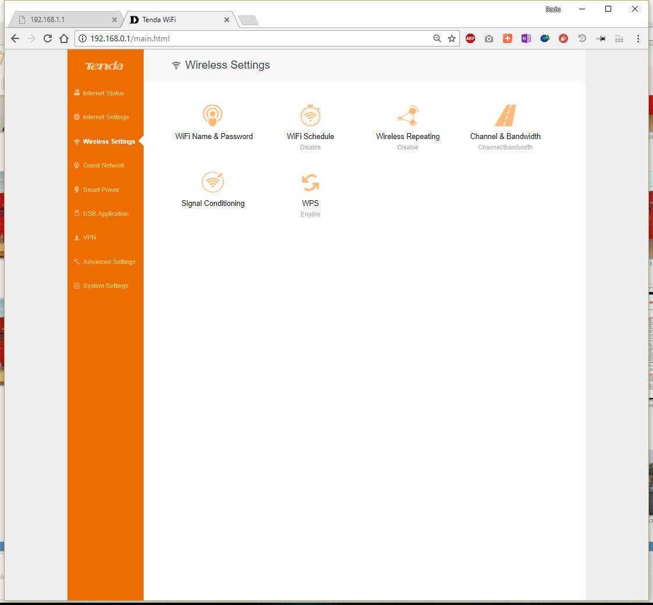This screenshot has height=605, width=653.
Task: Open Smart Power in the sidebar
Action: point(97,190)
